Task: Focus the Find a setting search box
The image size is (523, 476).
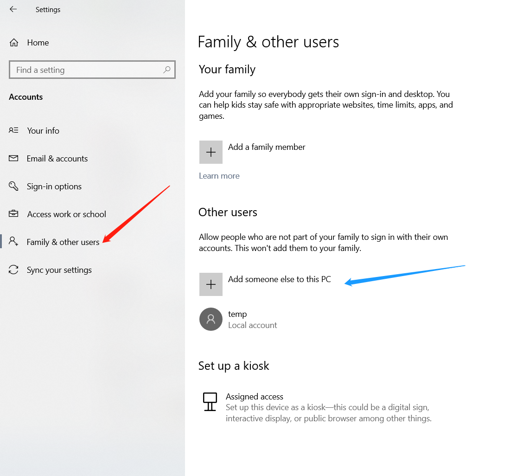Action: click(x=92, y=70)
